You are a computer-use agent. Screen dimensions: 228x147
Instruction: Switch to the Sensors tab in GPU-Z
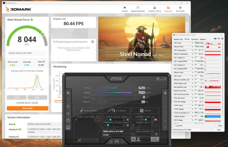click(x=187, y=39)
